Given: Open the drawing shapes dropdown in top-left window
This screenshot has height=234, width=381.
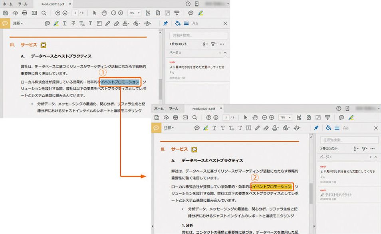Looking at the screenshot, I should tap(147, 23).
